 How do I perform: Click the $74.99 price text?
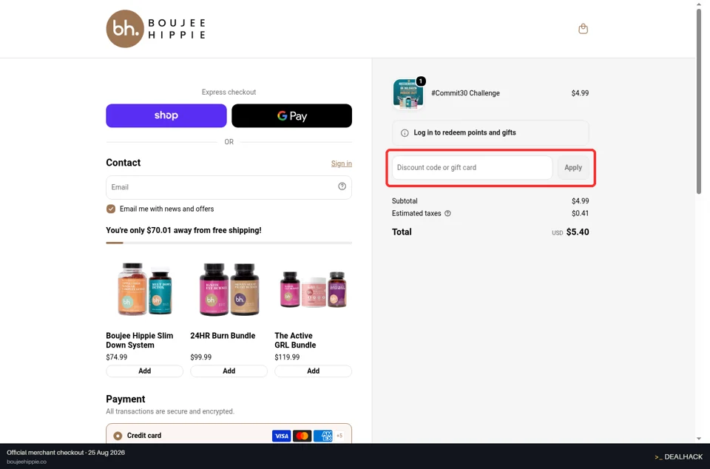point(116,357)
